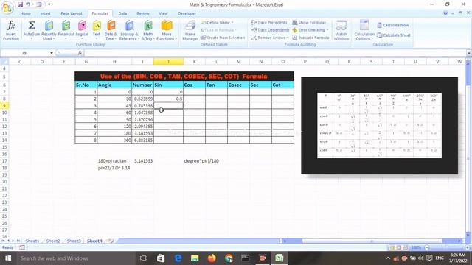Click Save in Quick Access Toolbar
The width and height of the screenshot is (472, 265).
click(x=20, y=4)
